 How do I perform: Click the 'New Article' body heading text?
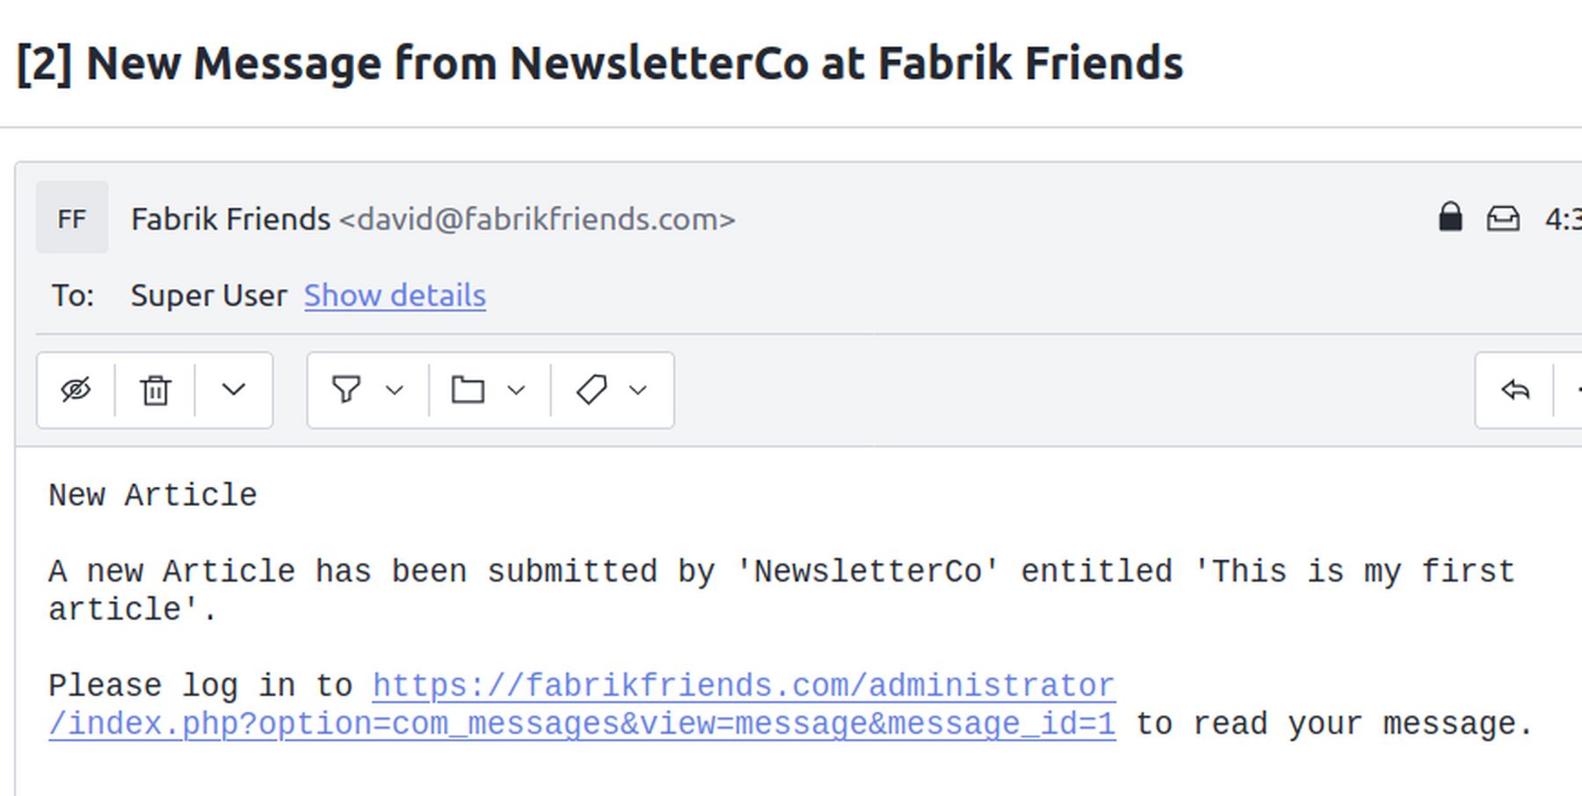[153, 496]
